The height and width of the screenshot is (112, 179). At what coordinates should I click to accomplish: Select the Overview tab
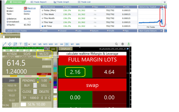16,2
